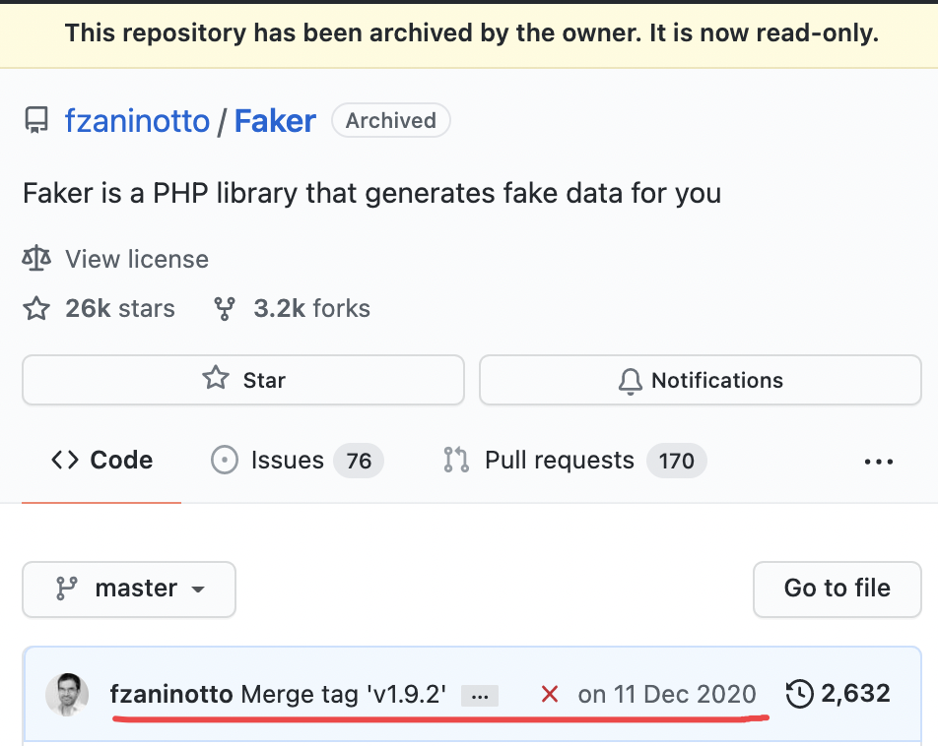Star the Faker repository
Screen dimensions: 938x746
[242, 380]
